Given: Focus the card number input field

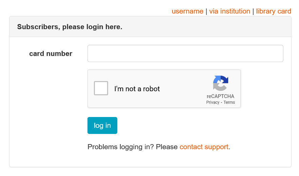Looking at the screenshot, I should (x=185, y=53).
